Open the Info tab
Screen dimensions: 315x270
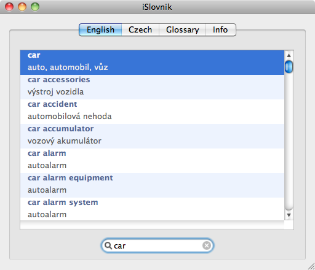221,29
